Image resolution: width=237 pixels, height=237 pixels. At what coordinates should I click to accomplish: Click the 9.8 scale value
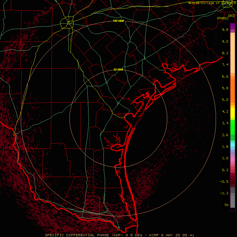point(225,29)
